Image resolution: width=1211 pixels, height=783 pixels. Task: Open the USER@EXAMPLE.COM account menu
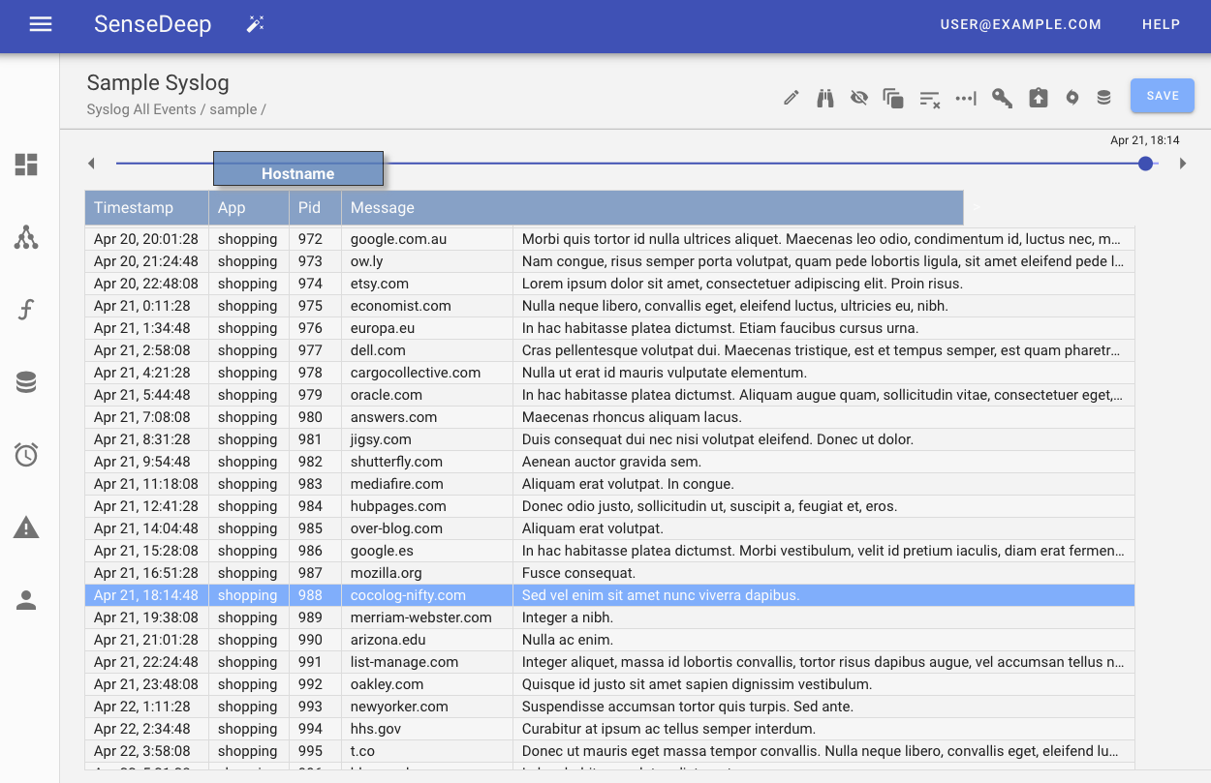coord(1021,25)
